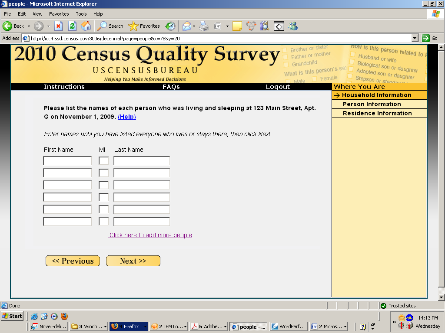Open Forward button history dropdown arrow
445x333 pixels.
click(48, 26)
